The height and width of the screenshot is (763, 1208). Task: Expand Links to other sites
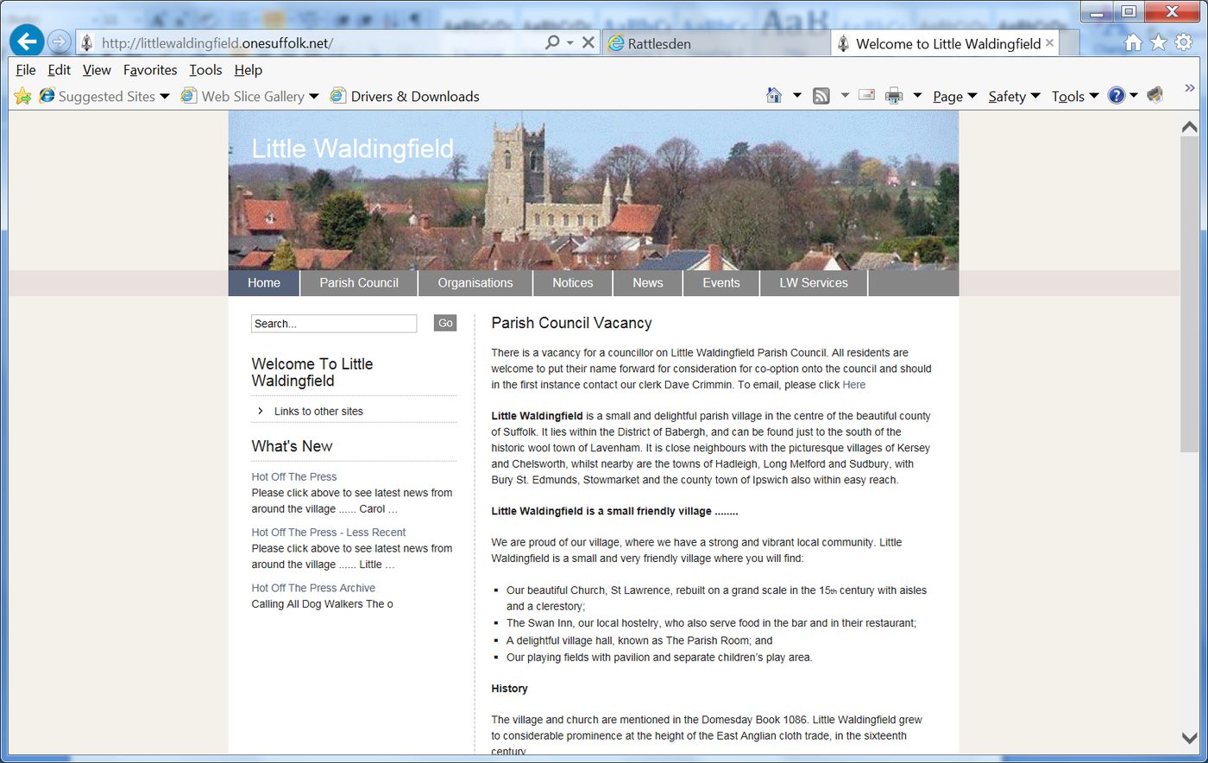[x=318, y=411]
